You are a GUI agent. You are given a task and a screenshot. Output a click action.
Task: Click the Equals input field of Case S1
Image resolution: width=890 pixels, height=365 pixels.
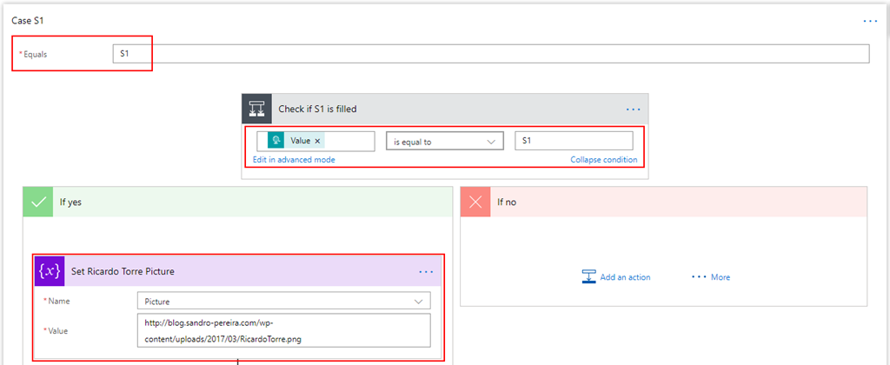tap(490, 54)
